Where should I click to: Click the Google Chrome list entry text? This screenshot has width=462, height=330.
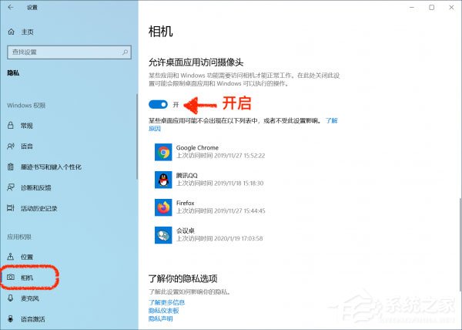pyautogui.click(x=197, y=147)
